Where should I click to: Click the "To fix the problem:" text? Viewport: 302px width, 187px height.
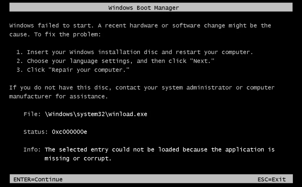[67, 34]
